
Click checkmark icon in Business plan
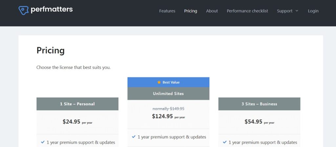pyautogui.click(x=224, y=142)
